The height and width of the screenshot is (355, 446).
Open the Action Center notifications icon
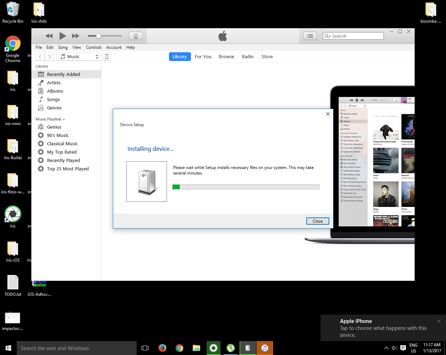coord(403,348)
